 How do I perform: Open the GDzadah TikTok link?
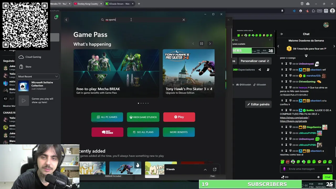(260, 85)
